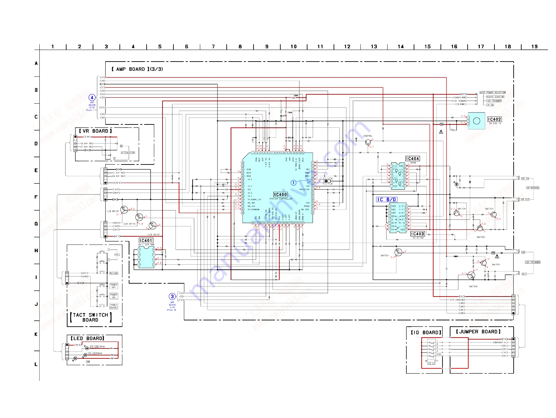Click the VOL switch label in tact board
The image size is (556, 418).
point(117,255)
